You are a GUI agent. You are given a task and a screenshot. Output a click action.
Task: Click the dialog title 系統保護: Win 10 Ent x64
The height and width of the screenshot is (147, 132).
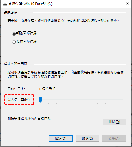(31, 4)
